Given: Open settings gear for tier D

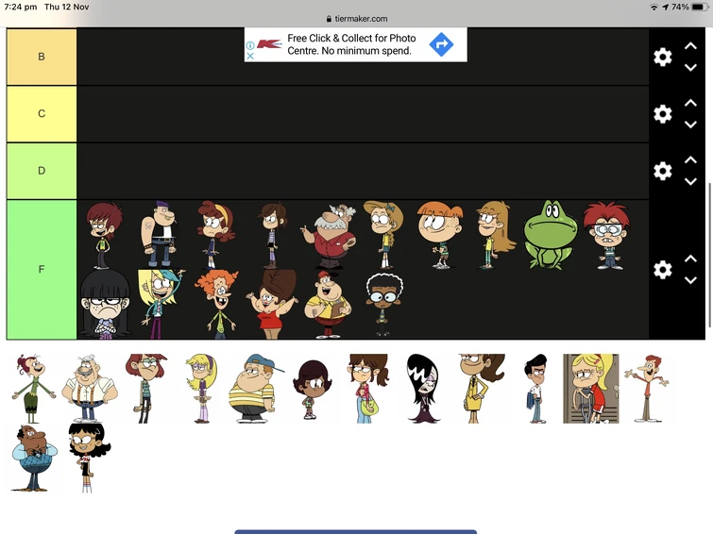Looking at the screenshot, I should click(x=663, y=171).
